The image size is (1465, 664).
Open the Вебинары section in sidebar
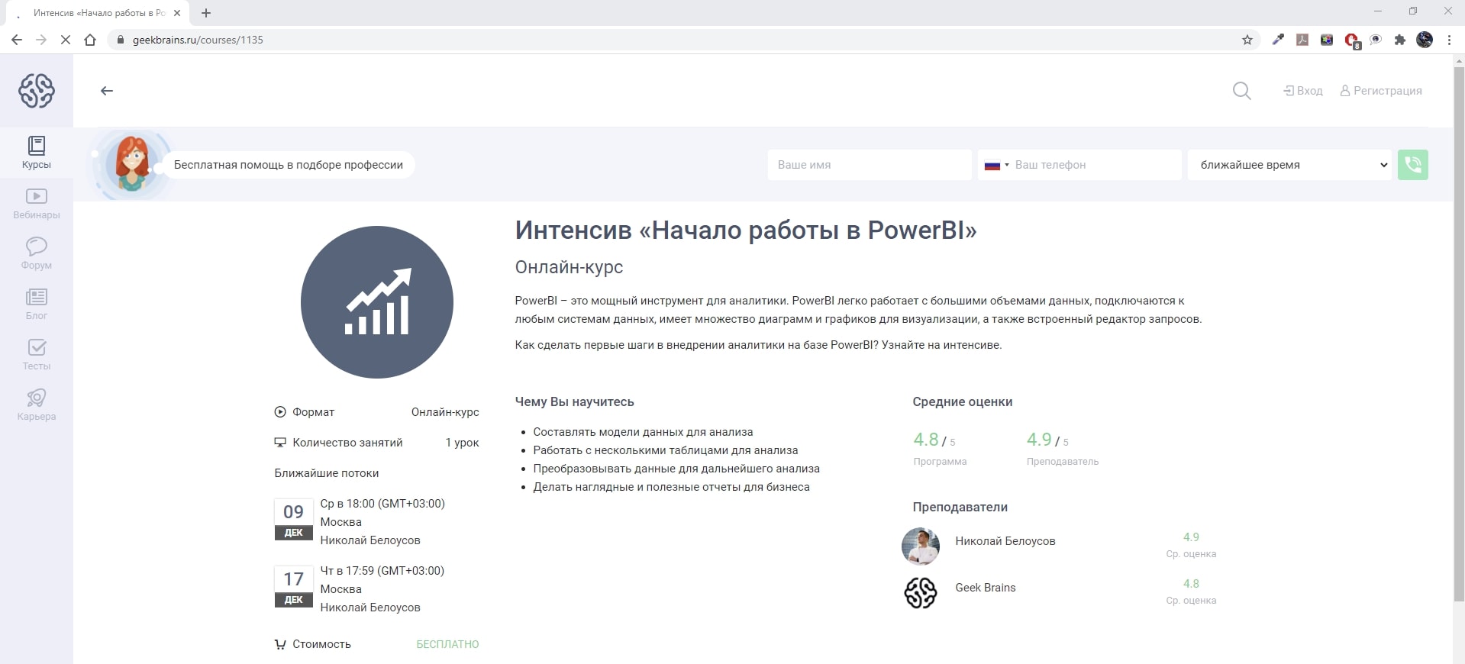click(x=37, y=204)
